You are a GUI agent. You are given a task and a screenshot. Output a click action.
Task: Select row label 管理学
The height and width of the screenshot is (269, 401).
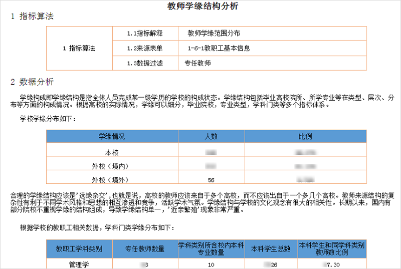[79, 264]
